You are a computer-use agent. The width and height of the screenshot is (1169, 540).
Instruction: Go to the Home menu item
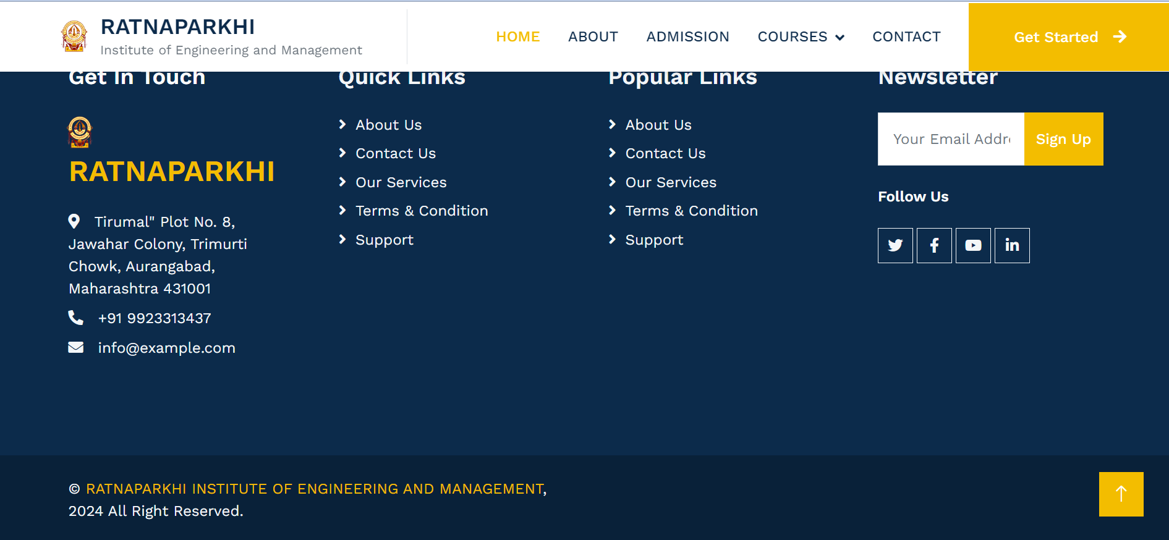click(x=517, y=37)
